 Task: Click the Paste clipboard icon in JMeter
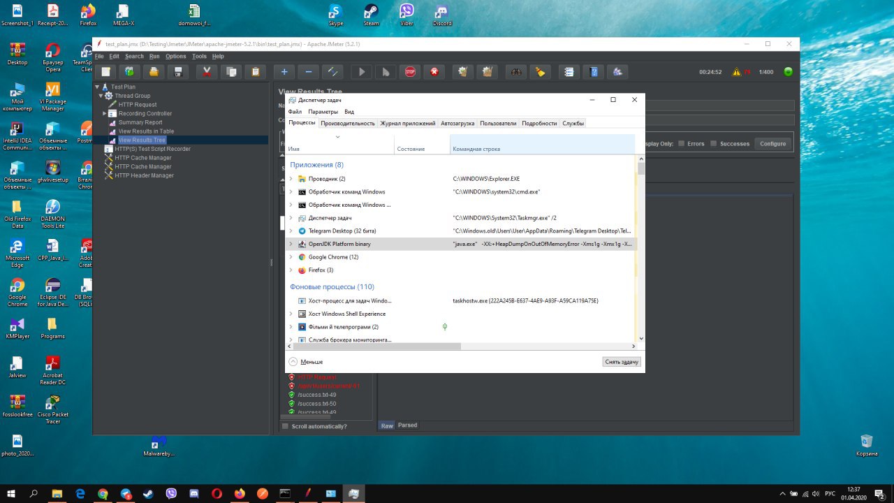pyautogui.click(x=255, y=71)
